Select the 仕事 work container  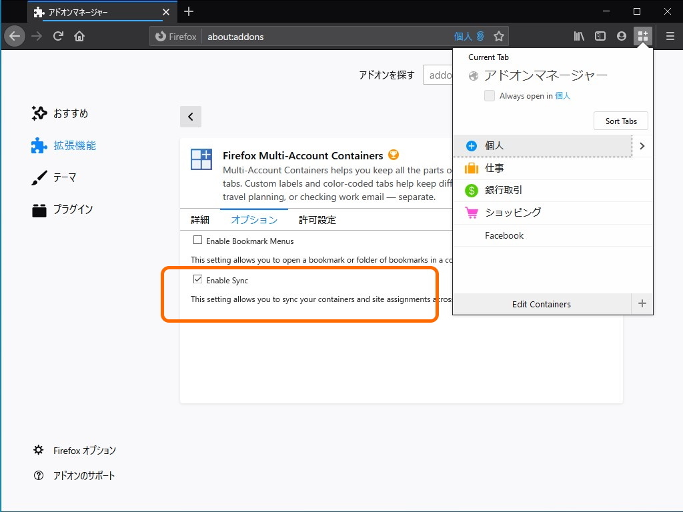click(553, 168)
